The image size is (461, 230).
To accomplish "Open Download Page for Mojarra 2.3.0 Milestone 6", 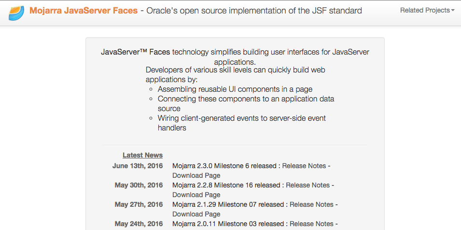I will pos(196,175).
